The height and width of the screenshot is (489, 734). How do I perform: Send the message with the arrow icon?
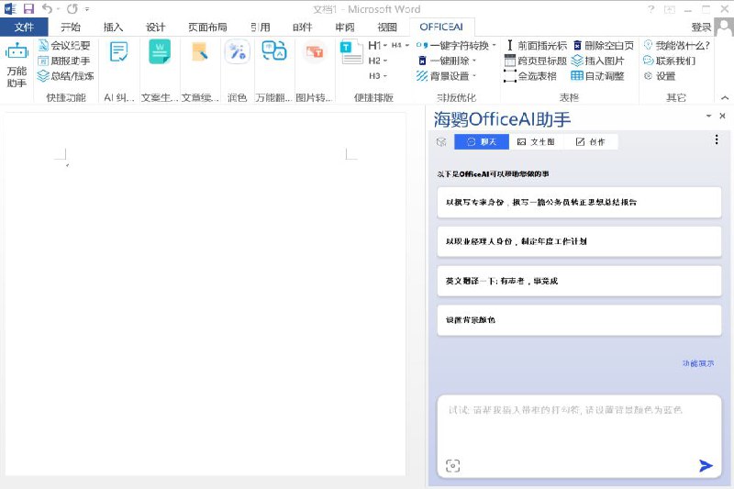[x=706, y=465]
